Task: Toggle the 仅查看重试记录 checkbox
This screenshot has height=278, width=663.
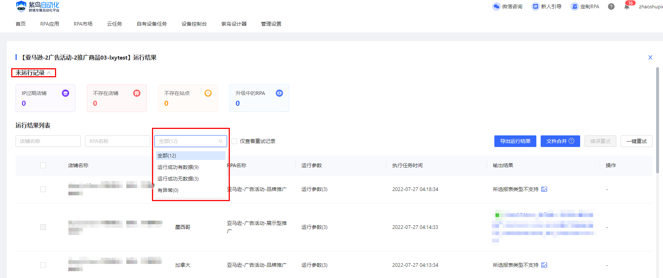Action: (x=234, y=141)
